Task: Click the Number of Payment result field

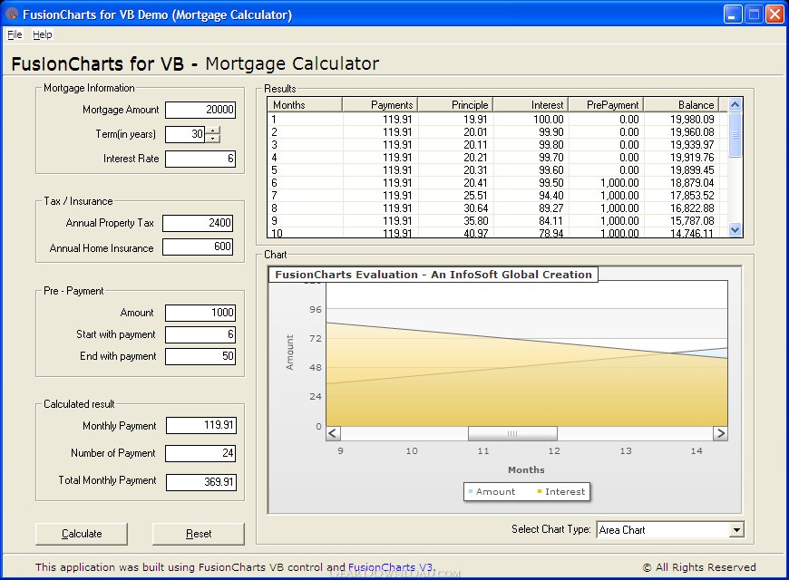Action: tap(200, 453)
